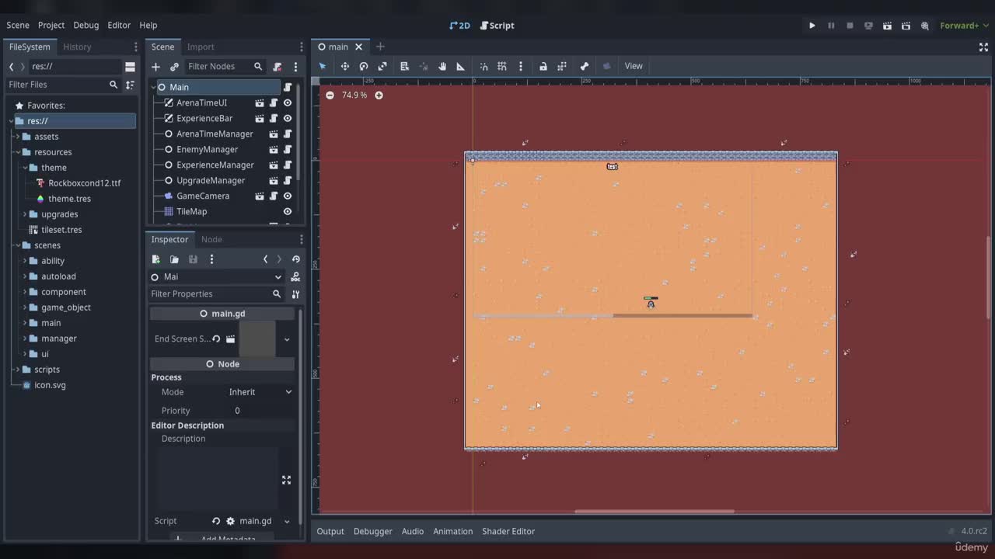Click the Stop Running Project button
995x559 pixels.
pos(850,26)
